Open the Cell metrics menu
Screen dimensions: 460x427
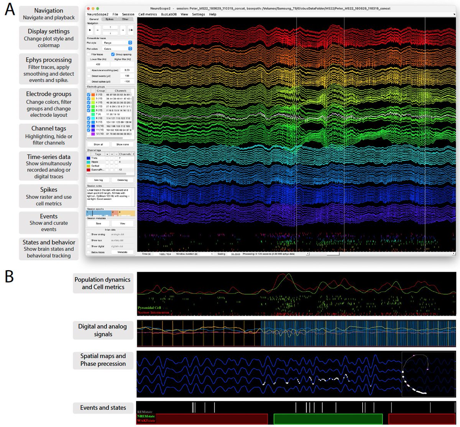point(148,14)
